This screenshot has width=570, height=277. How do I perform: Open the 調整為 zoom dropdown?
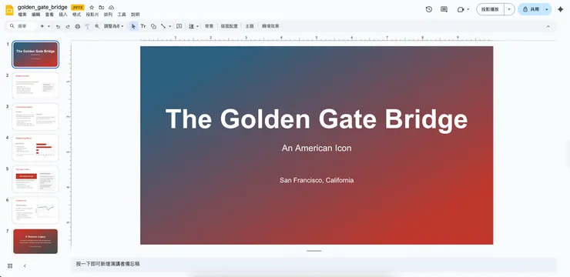(114, 26)
